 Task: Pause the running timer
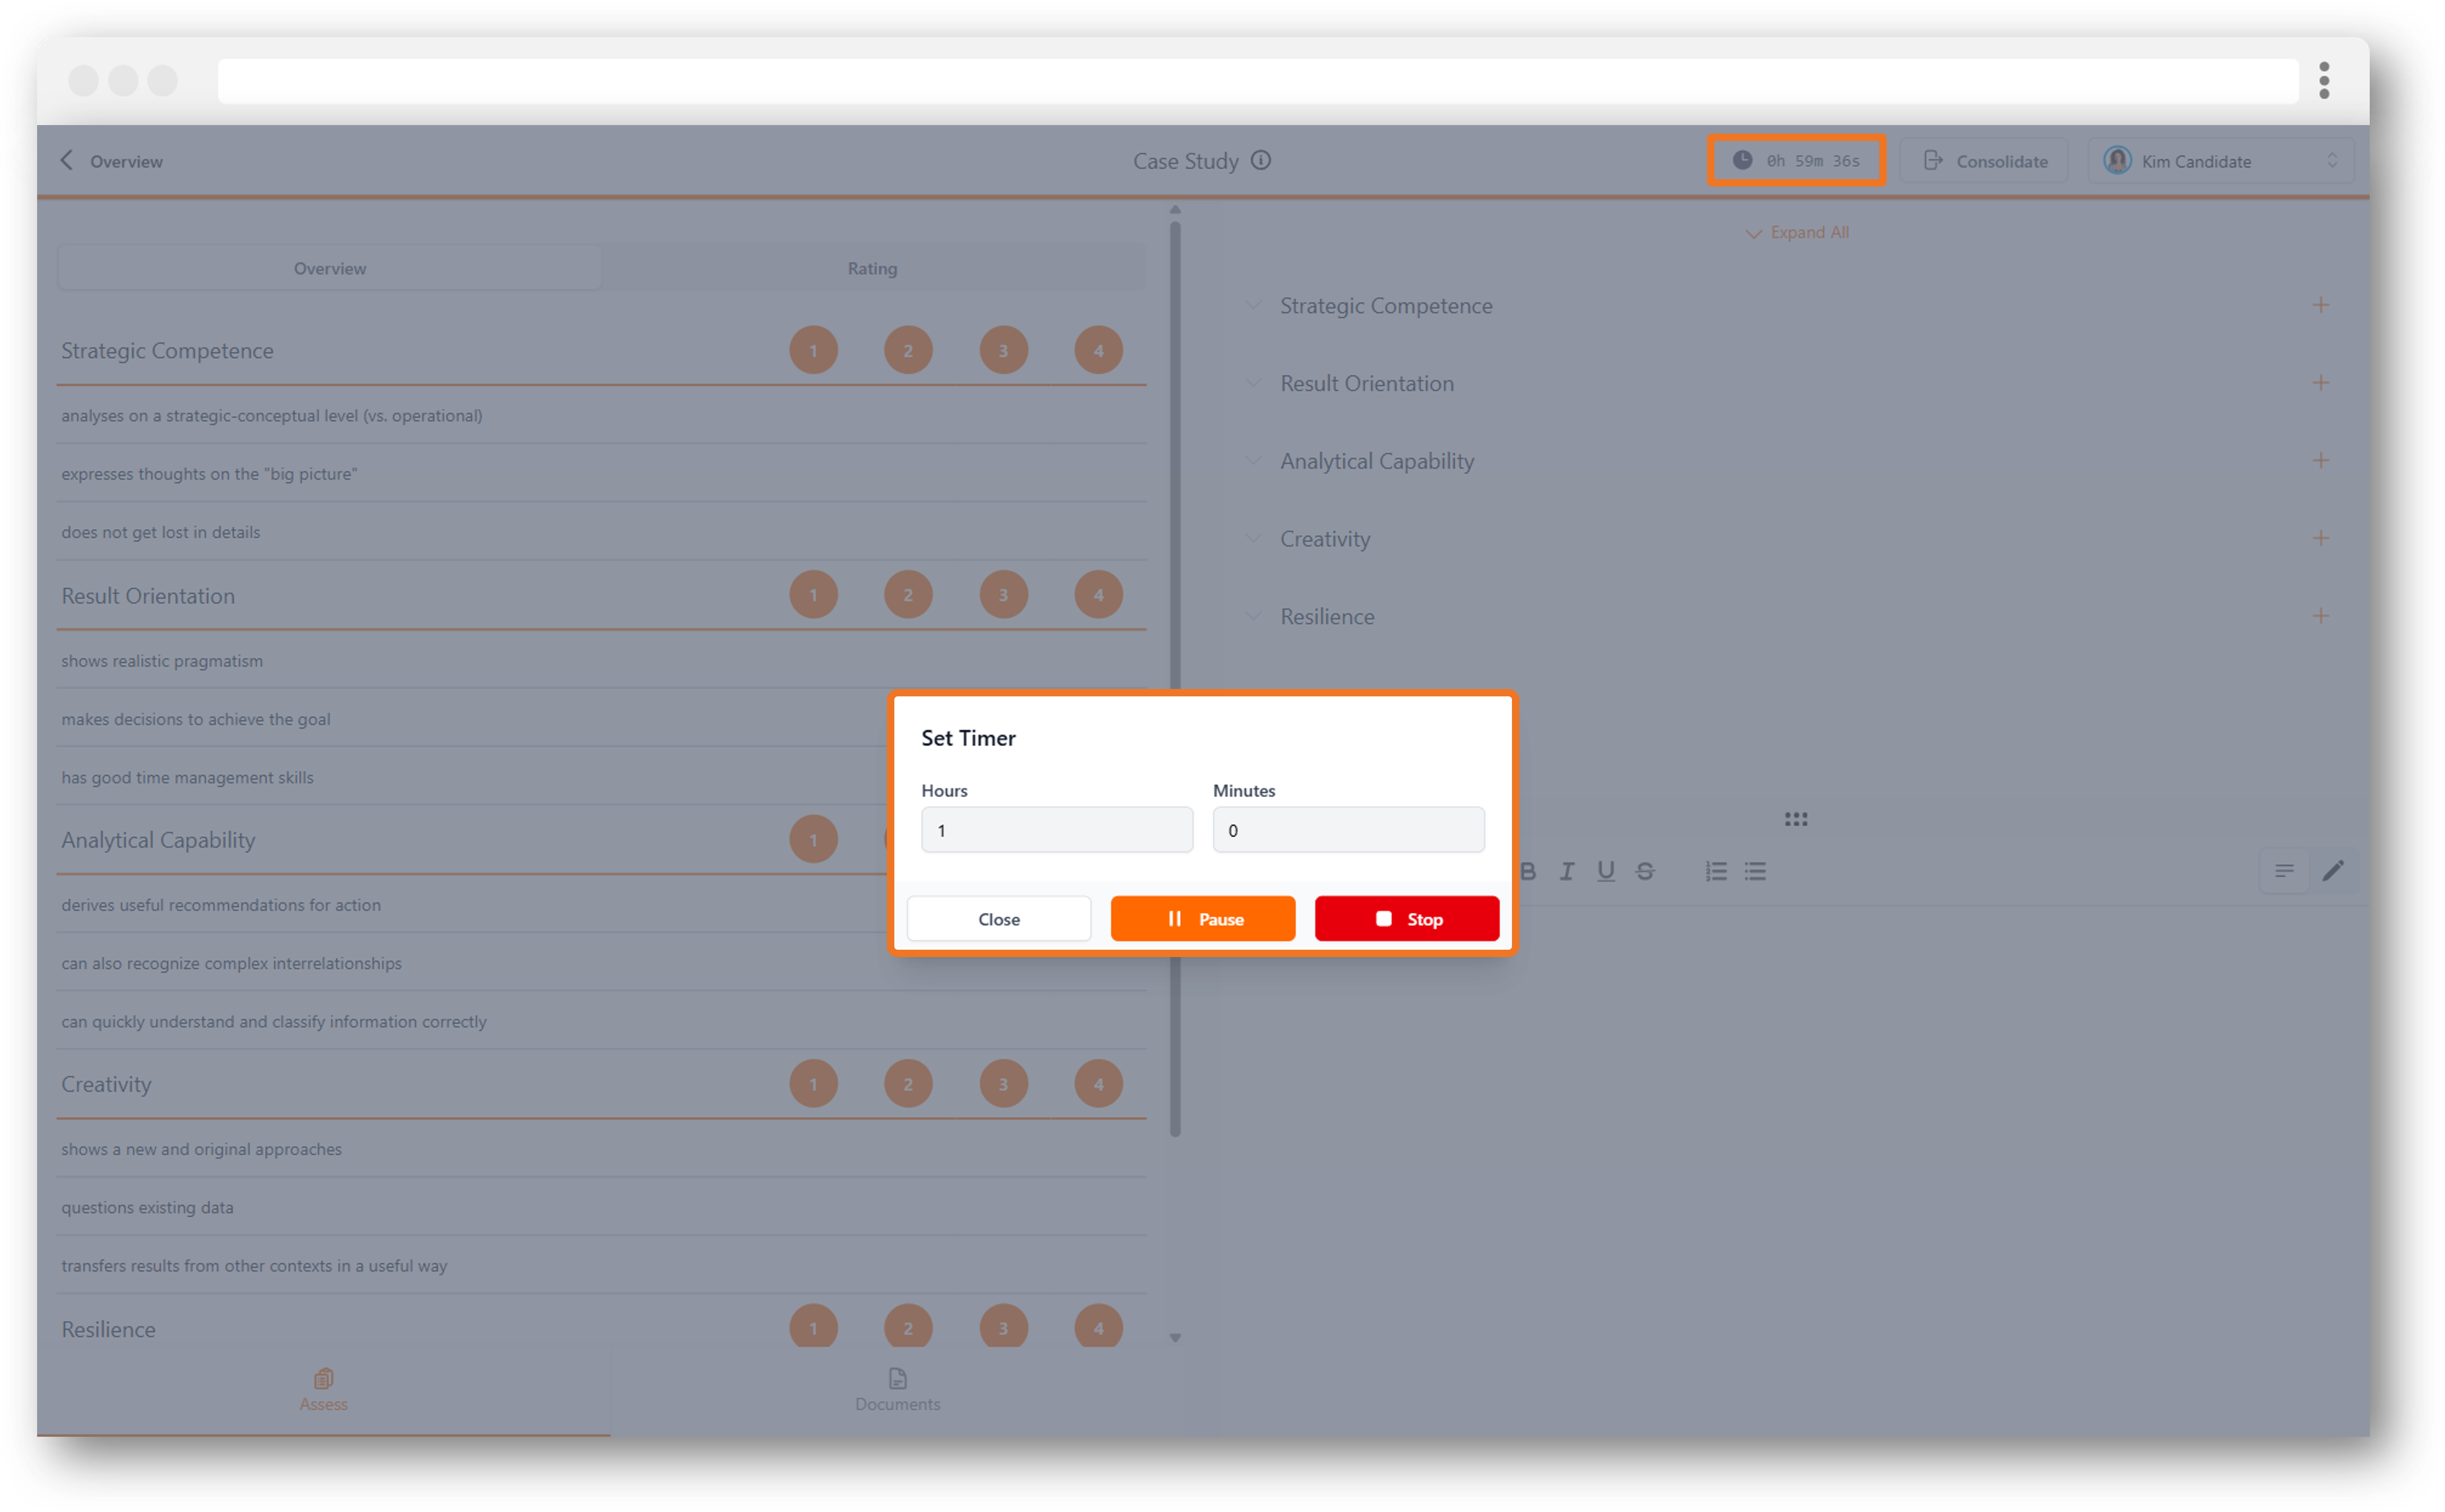tap(1202, 918)
